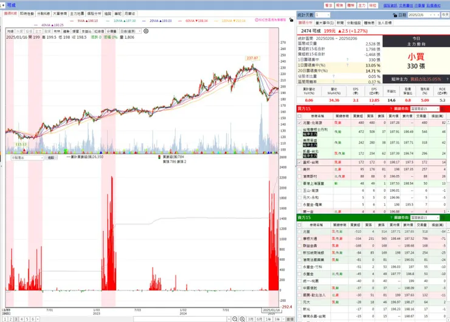Viewport: 450px width, 322px height.
Task: Click the plus icon beside 可成 title
Action: coord(4,5)
